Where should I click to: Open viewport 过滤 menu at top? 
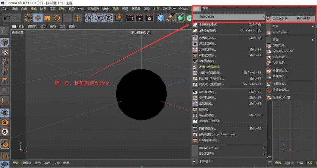(x=62, y=26)
